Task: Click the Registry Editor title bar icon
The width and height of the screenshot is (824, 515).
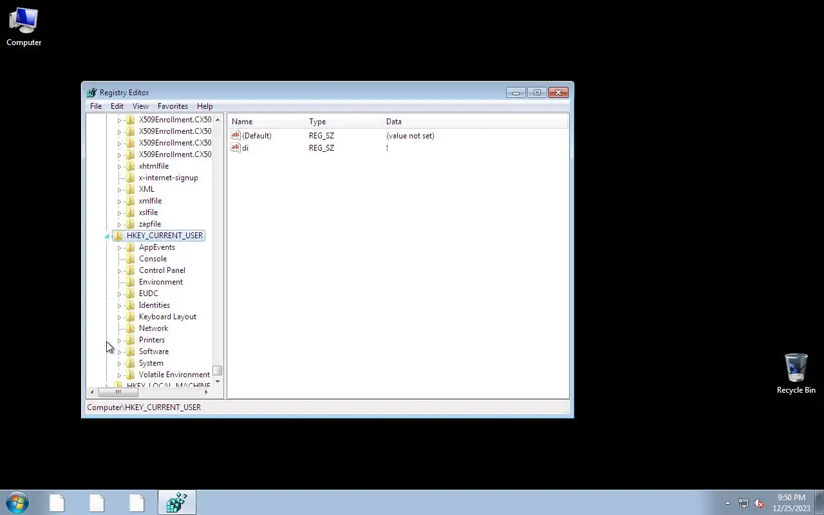Action: pos(92,93)
